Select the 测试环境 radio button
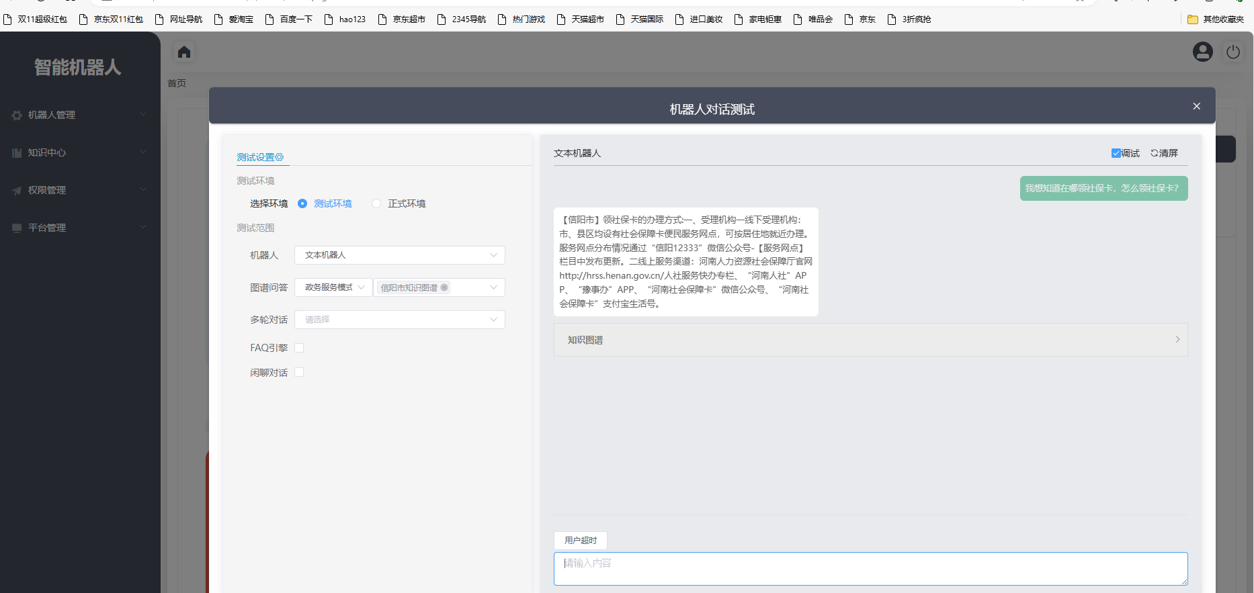The width and height of the screenshot is (1254, 593). click(x=302, y=203)
